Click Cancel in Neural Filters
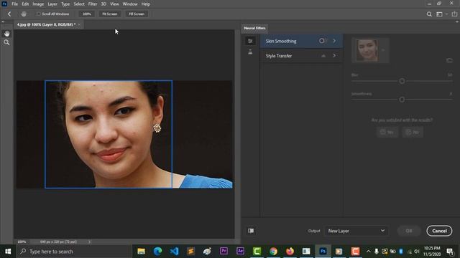 point(439,231)
